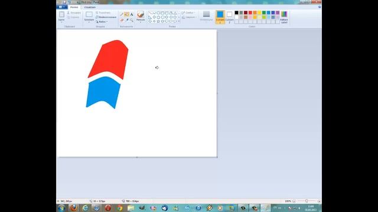The image size is (378, 212).
Task: Expand the Pensule brushes dropdown arrow
Action: [x=141, y=22]
